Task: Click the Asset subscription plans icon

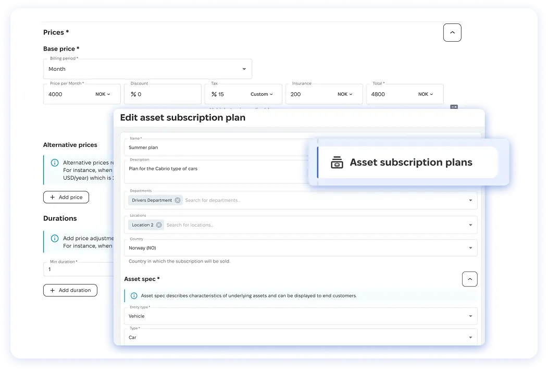Action: pyautogui.click(x=337, y=163)
